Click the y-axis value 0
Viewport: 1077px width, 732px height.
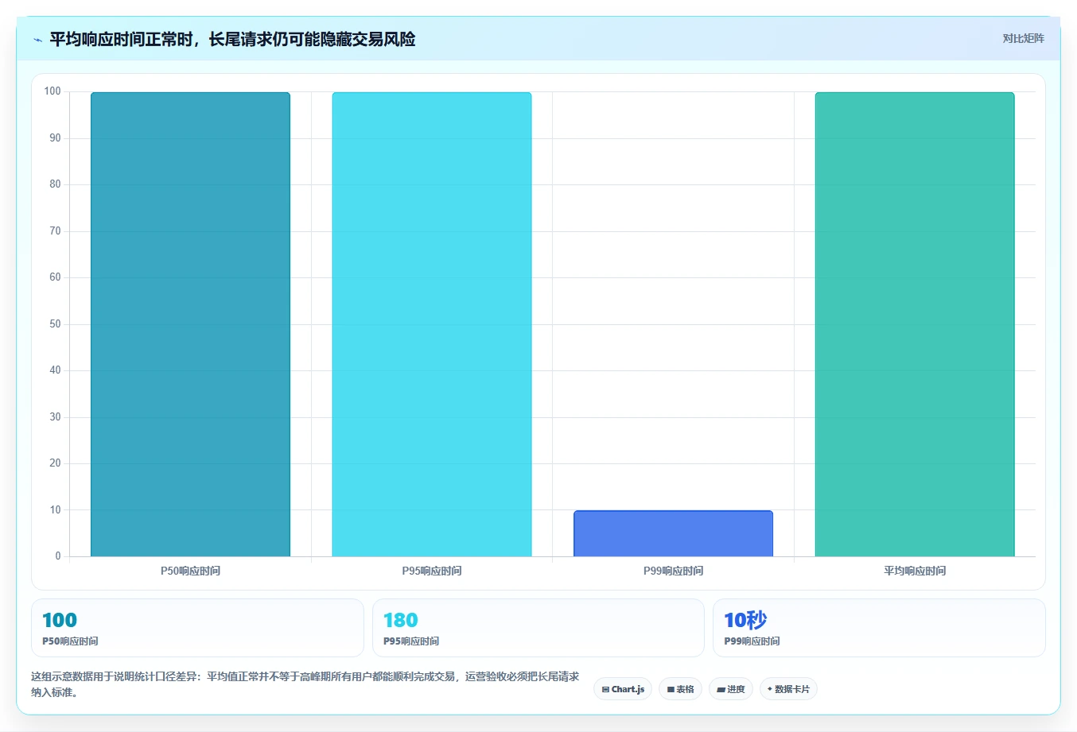(x=58, y=556)
